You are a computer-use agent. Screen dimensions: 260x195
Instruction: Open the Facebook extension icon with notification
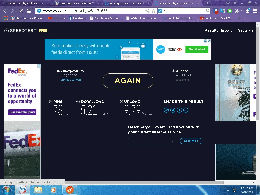click(x=216, y=11)
